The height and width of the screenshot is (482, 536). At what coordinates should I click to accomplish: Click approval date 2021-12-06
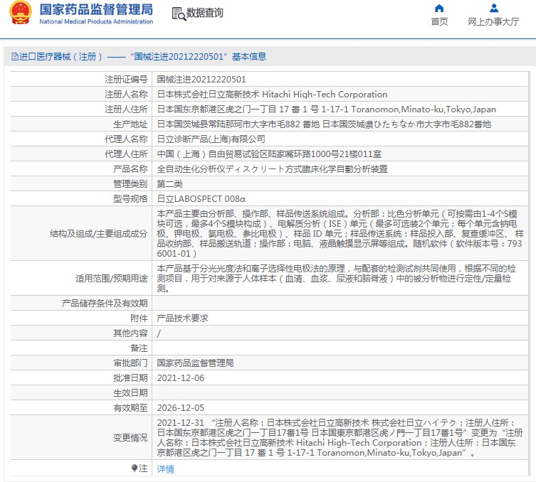click(181, 378)
